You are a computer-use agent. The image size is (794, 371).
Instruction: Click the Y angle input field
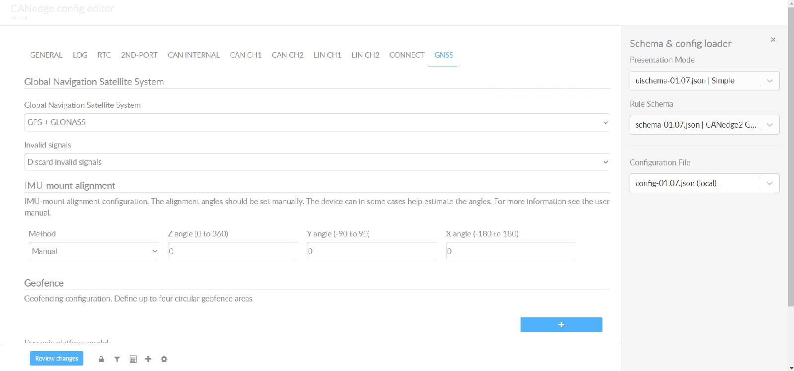[372, 251]
